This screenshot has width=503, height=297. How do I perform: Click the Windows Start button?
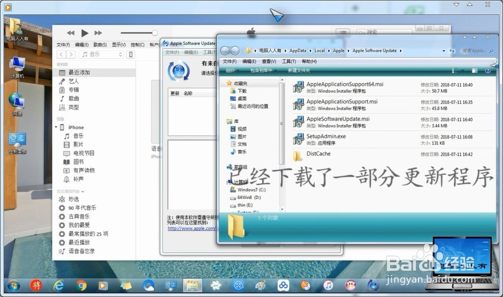pos(14,285)
